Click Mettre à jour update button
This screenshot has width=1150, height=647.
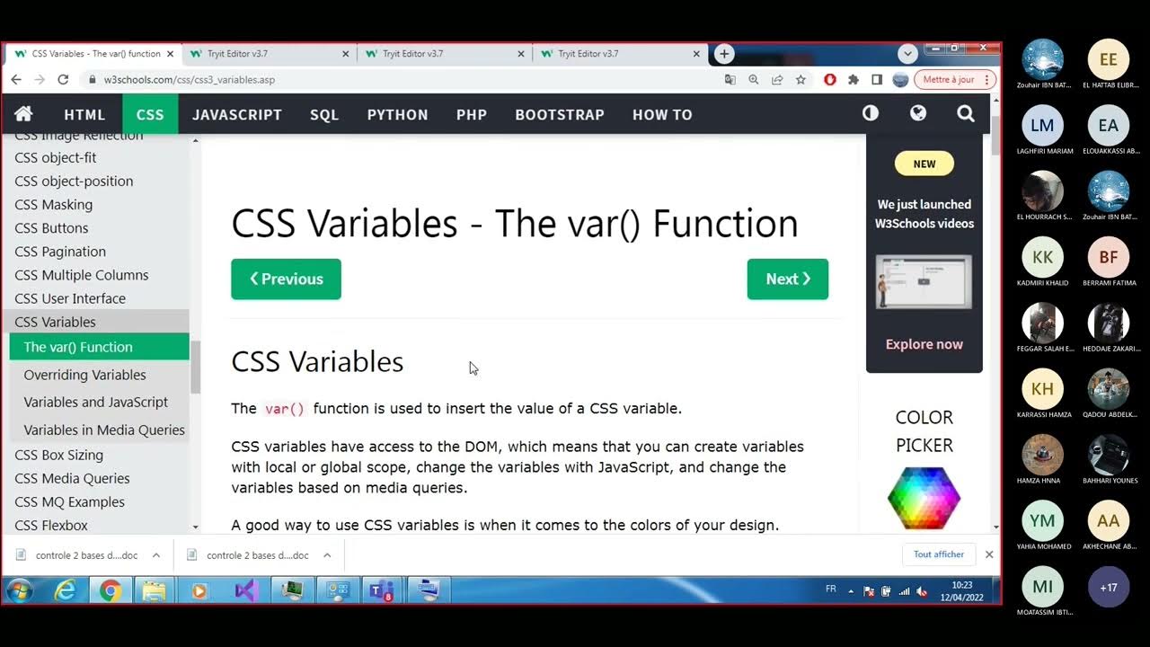point(955,79)
